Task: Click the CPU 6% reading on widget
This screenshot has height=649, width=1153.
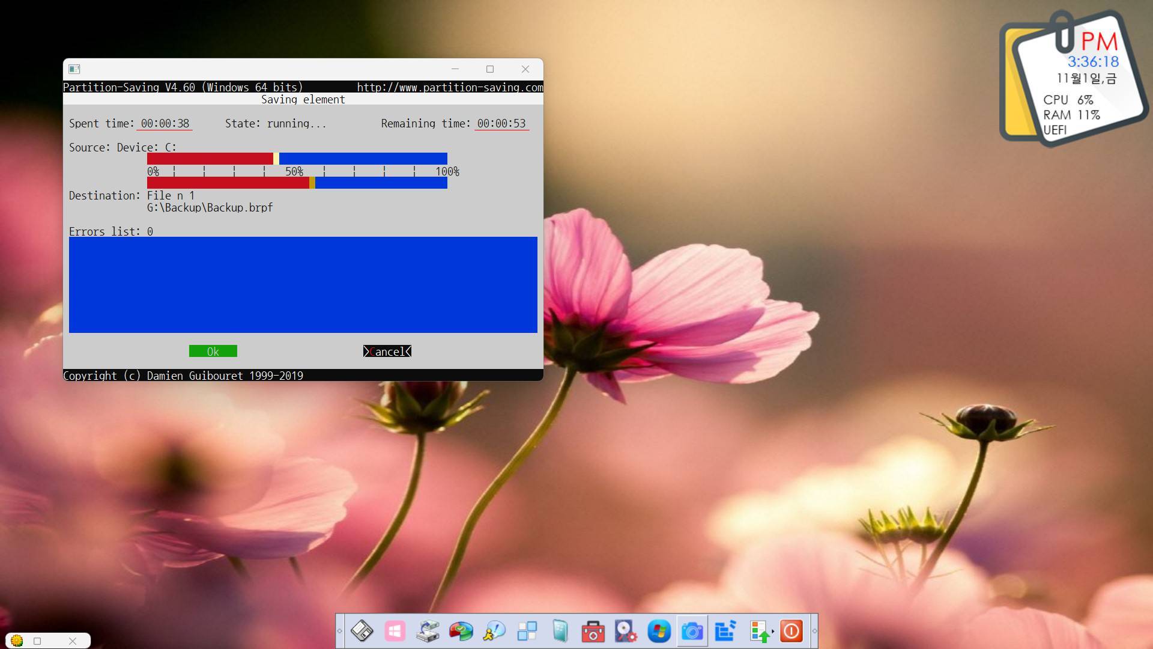Action: click(x=1068, y=100)
